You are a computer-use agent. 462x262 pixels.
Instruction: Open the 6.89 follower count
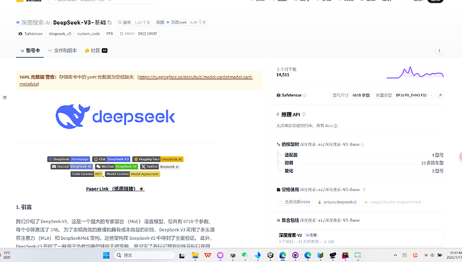click(x=198, y=22)
